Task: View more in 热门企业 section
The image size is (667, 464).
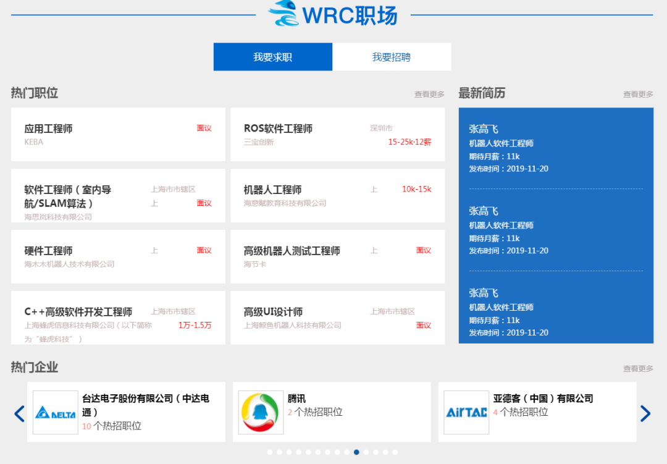Action: tap(638, 369)
